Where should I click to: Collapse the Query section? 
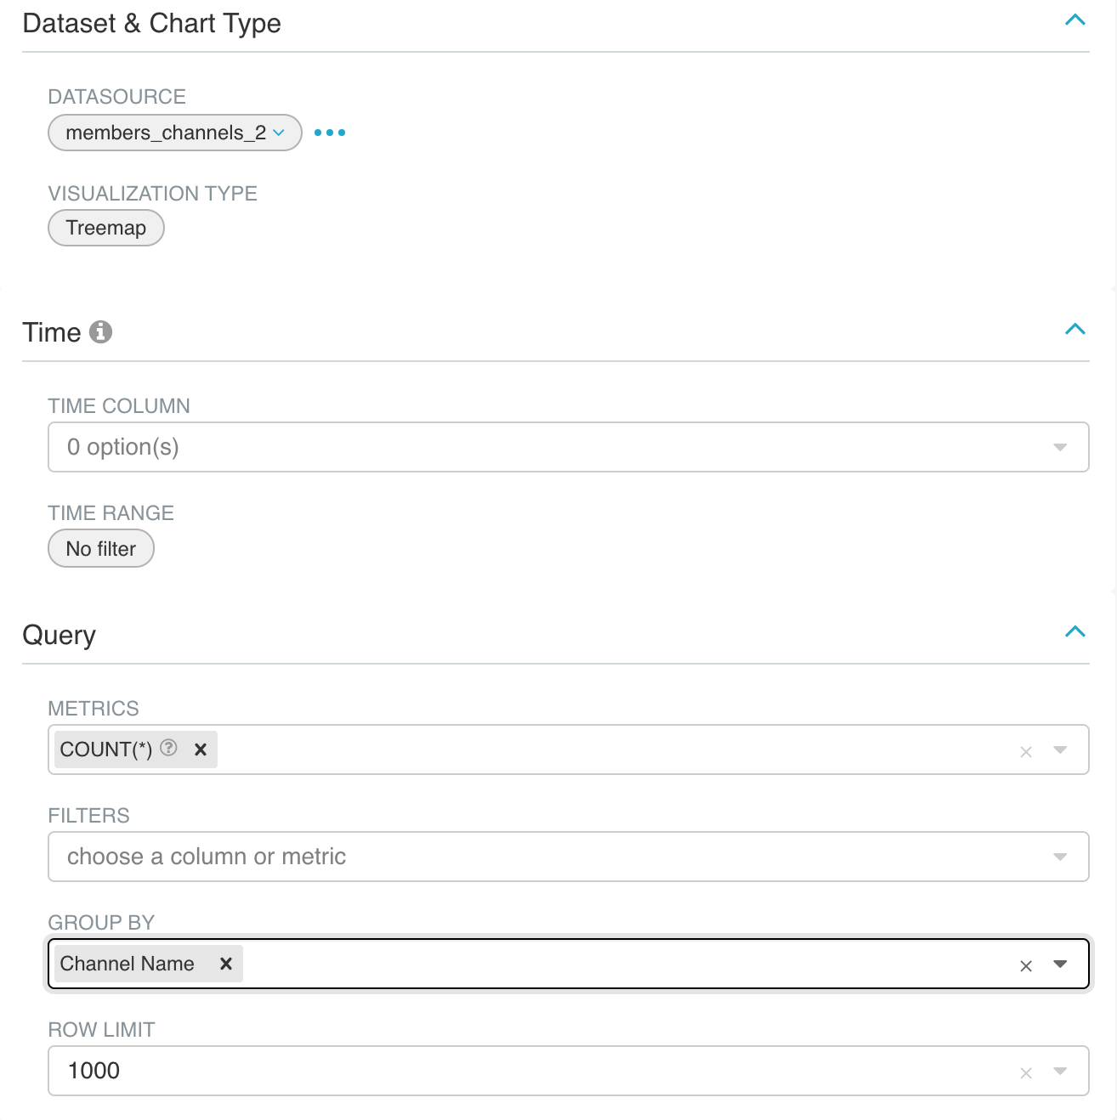tap(1075, 632)
